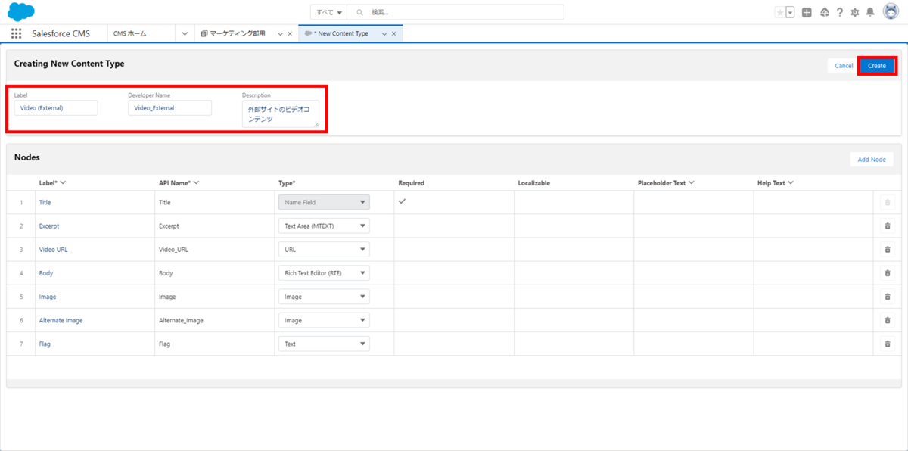Switch to the CMS ホーム tab
The image size is (908, 451).
point(129,34)
